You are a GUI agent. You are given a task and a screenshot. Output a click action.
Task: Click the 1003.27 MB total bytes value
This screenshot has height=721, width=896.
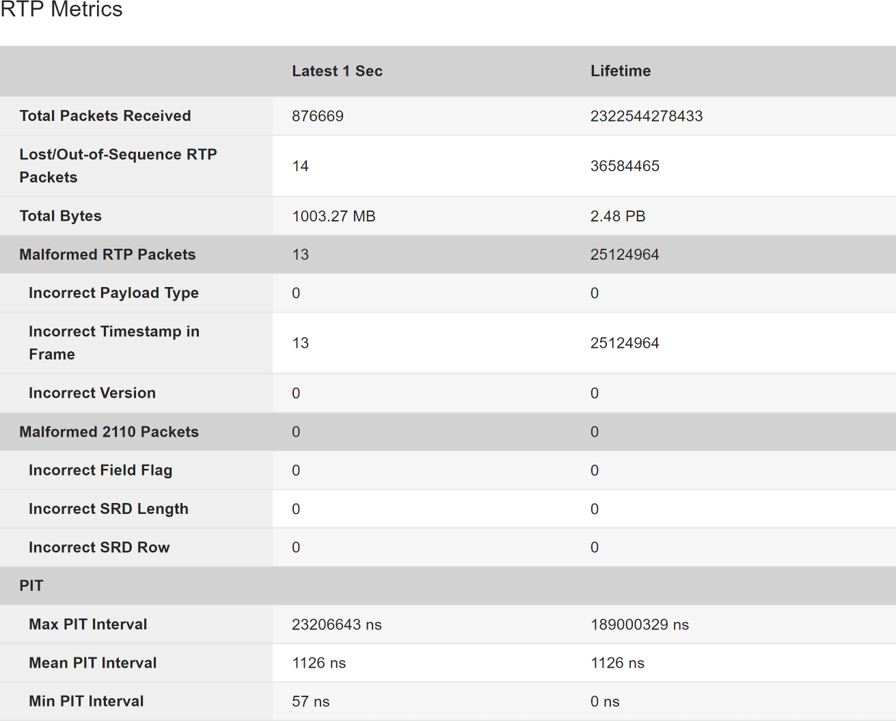click(334, 216)
